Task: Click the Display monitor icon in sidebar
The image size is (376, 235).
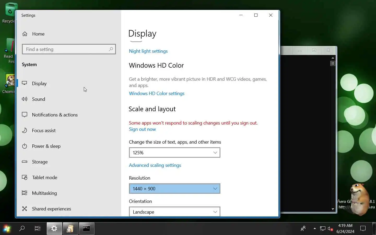Action: click(x=25, y=83)
